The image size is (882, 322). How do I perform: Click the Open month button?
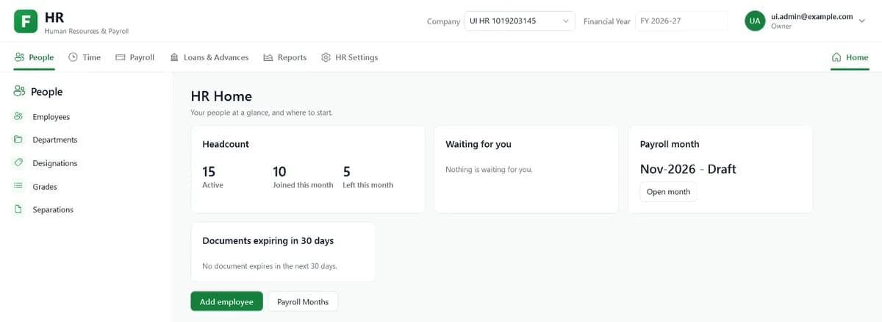668,191
